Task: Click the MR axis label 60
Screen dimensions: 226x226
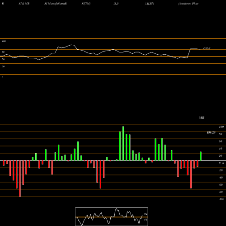Action: pos(220,141)
